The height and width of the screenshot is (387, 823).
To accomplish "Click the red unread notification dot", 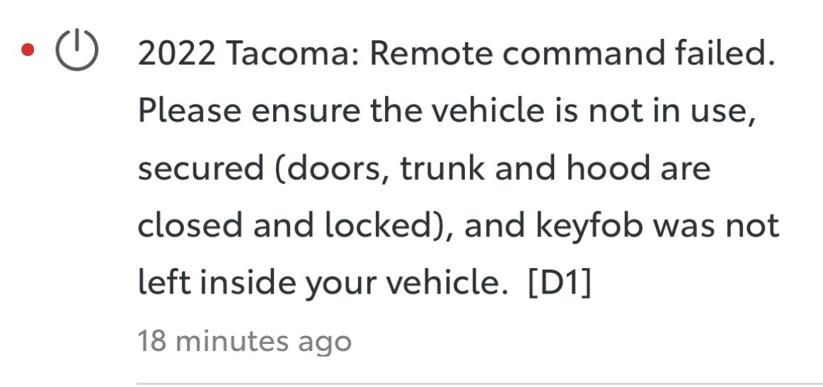I will click(x=28, y=50).
